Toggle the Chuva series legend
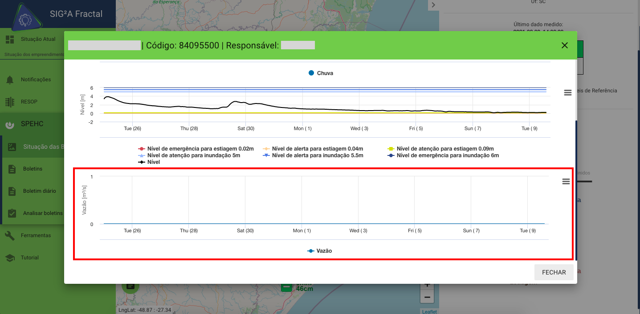The height and width of the screenshot is (314, 640). click(x=321, y=73)
